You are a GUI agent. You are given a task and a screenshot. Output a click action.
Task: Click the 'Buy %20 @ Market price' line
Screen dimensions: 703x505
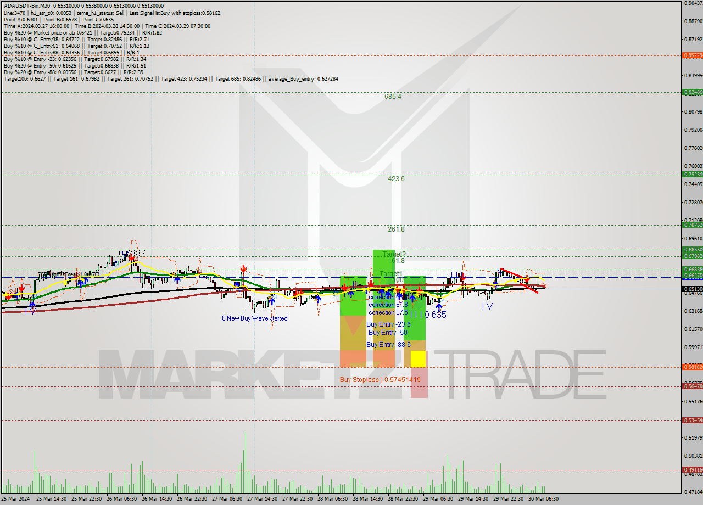[x=83, y=32]
